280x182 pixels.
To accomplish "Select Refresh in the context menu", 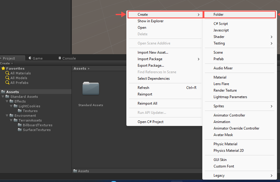I will tap(165, 88).
